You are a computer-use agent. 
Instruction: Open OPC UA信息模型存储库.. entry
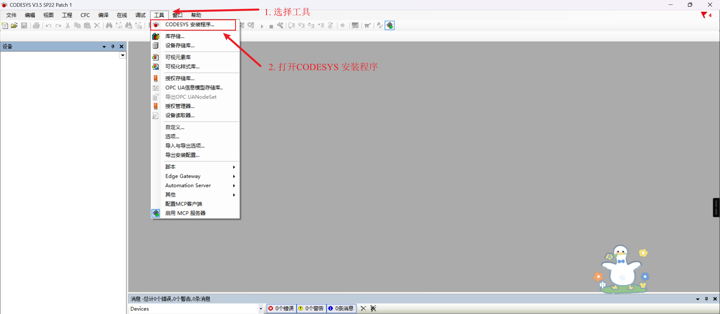click(x=195, y=88)
